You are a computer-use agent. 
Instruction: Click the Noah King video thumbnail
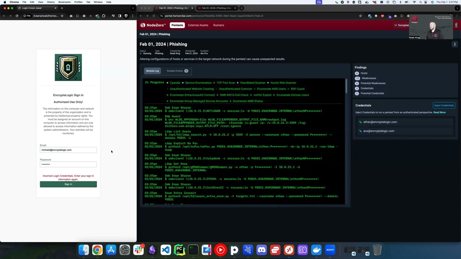(x=431, y=27)
